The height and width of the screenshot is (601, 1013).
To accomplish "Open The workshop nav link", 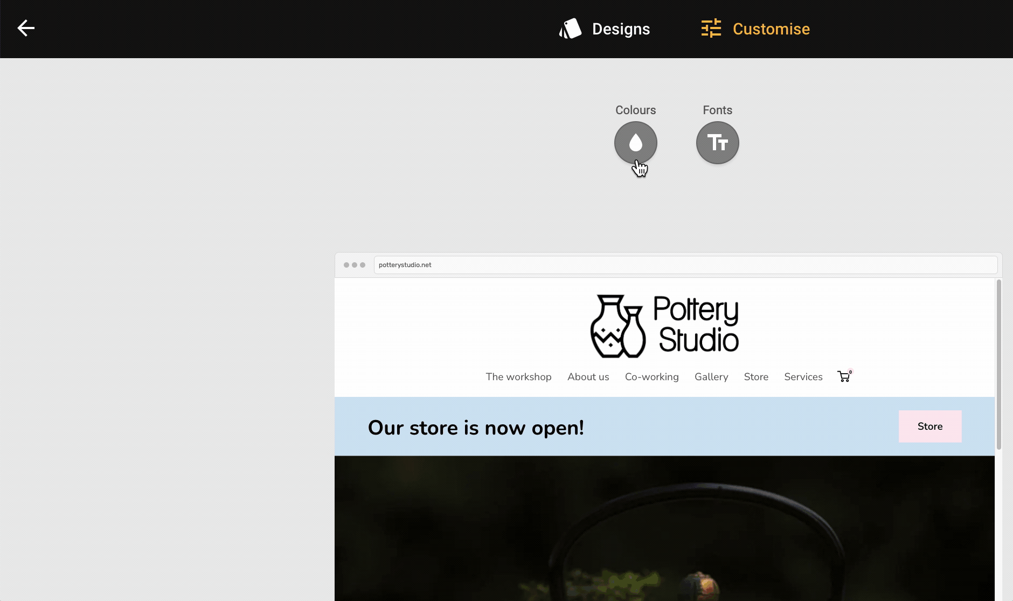I will coord(518,377).
